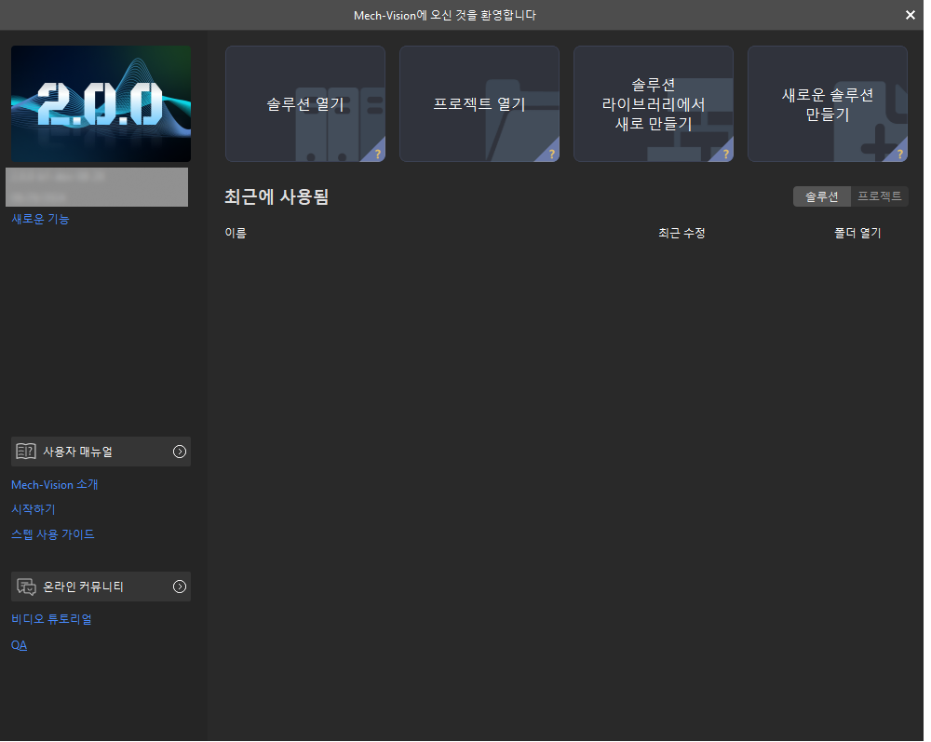Switch to the 프로젝트 recent tab

click(880, 196)
